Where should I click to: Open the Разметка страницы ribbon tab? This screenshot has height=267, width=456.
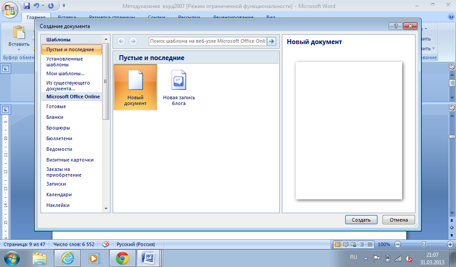coord(112,17)
